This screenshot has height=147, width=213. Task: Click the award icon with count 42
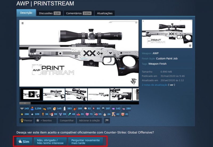[x=116, y=114]
